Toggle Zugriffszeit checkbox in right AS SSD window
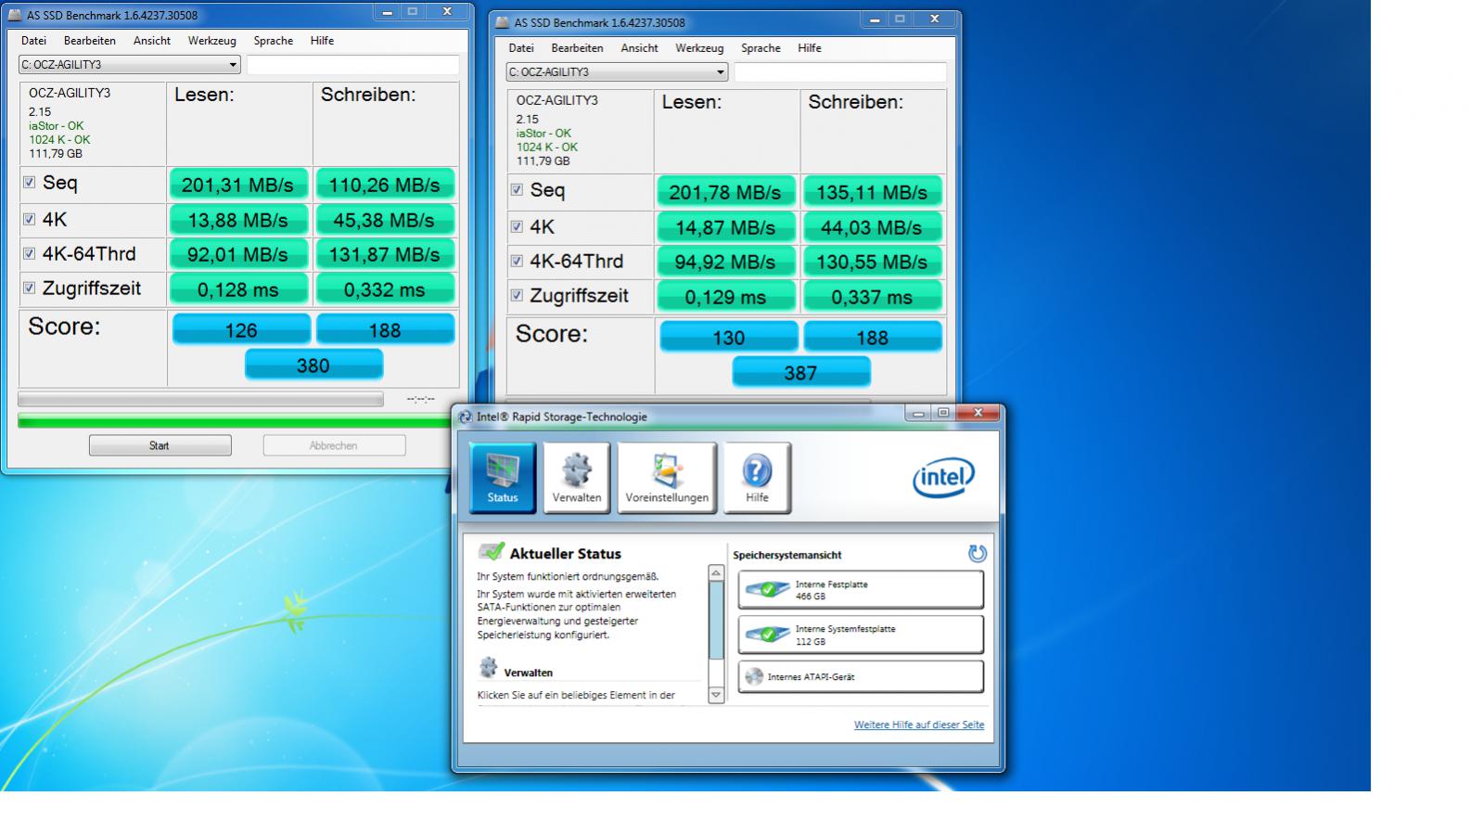Viewport: 1483px width, 834px height. (517, 296)
